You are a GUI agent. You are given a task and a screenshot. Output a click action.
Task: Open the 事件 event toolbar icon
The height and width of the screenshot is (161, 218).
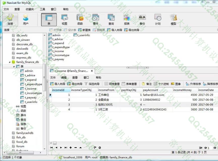click(96, 20)
